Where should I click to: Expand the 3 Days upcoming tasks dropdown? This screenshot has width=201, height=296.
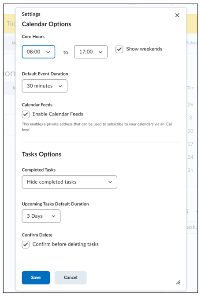(41, 216)
